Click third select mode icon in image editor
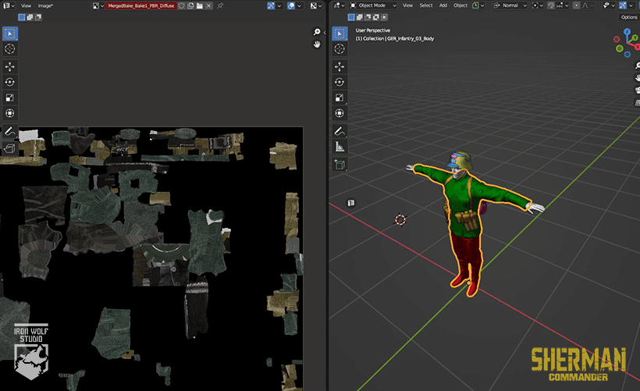Image resolution: width=640 pixels, height=391 pixels. 38,17
